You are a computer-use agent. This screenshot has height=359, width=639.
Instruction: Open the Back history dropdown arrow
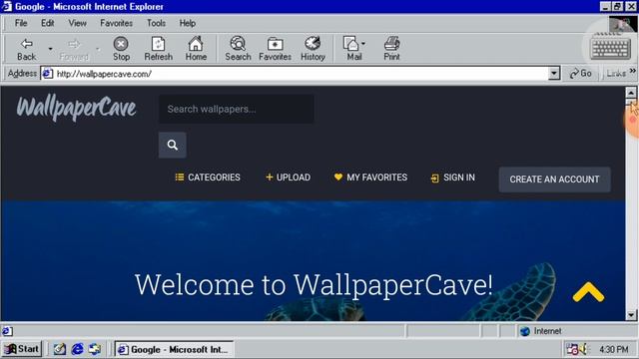50,49
